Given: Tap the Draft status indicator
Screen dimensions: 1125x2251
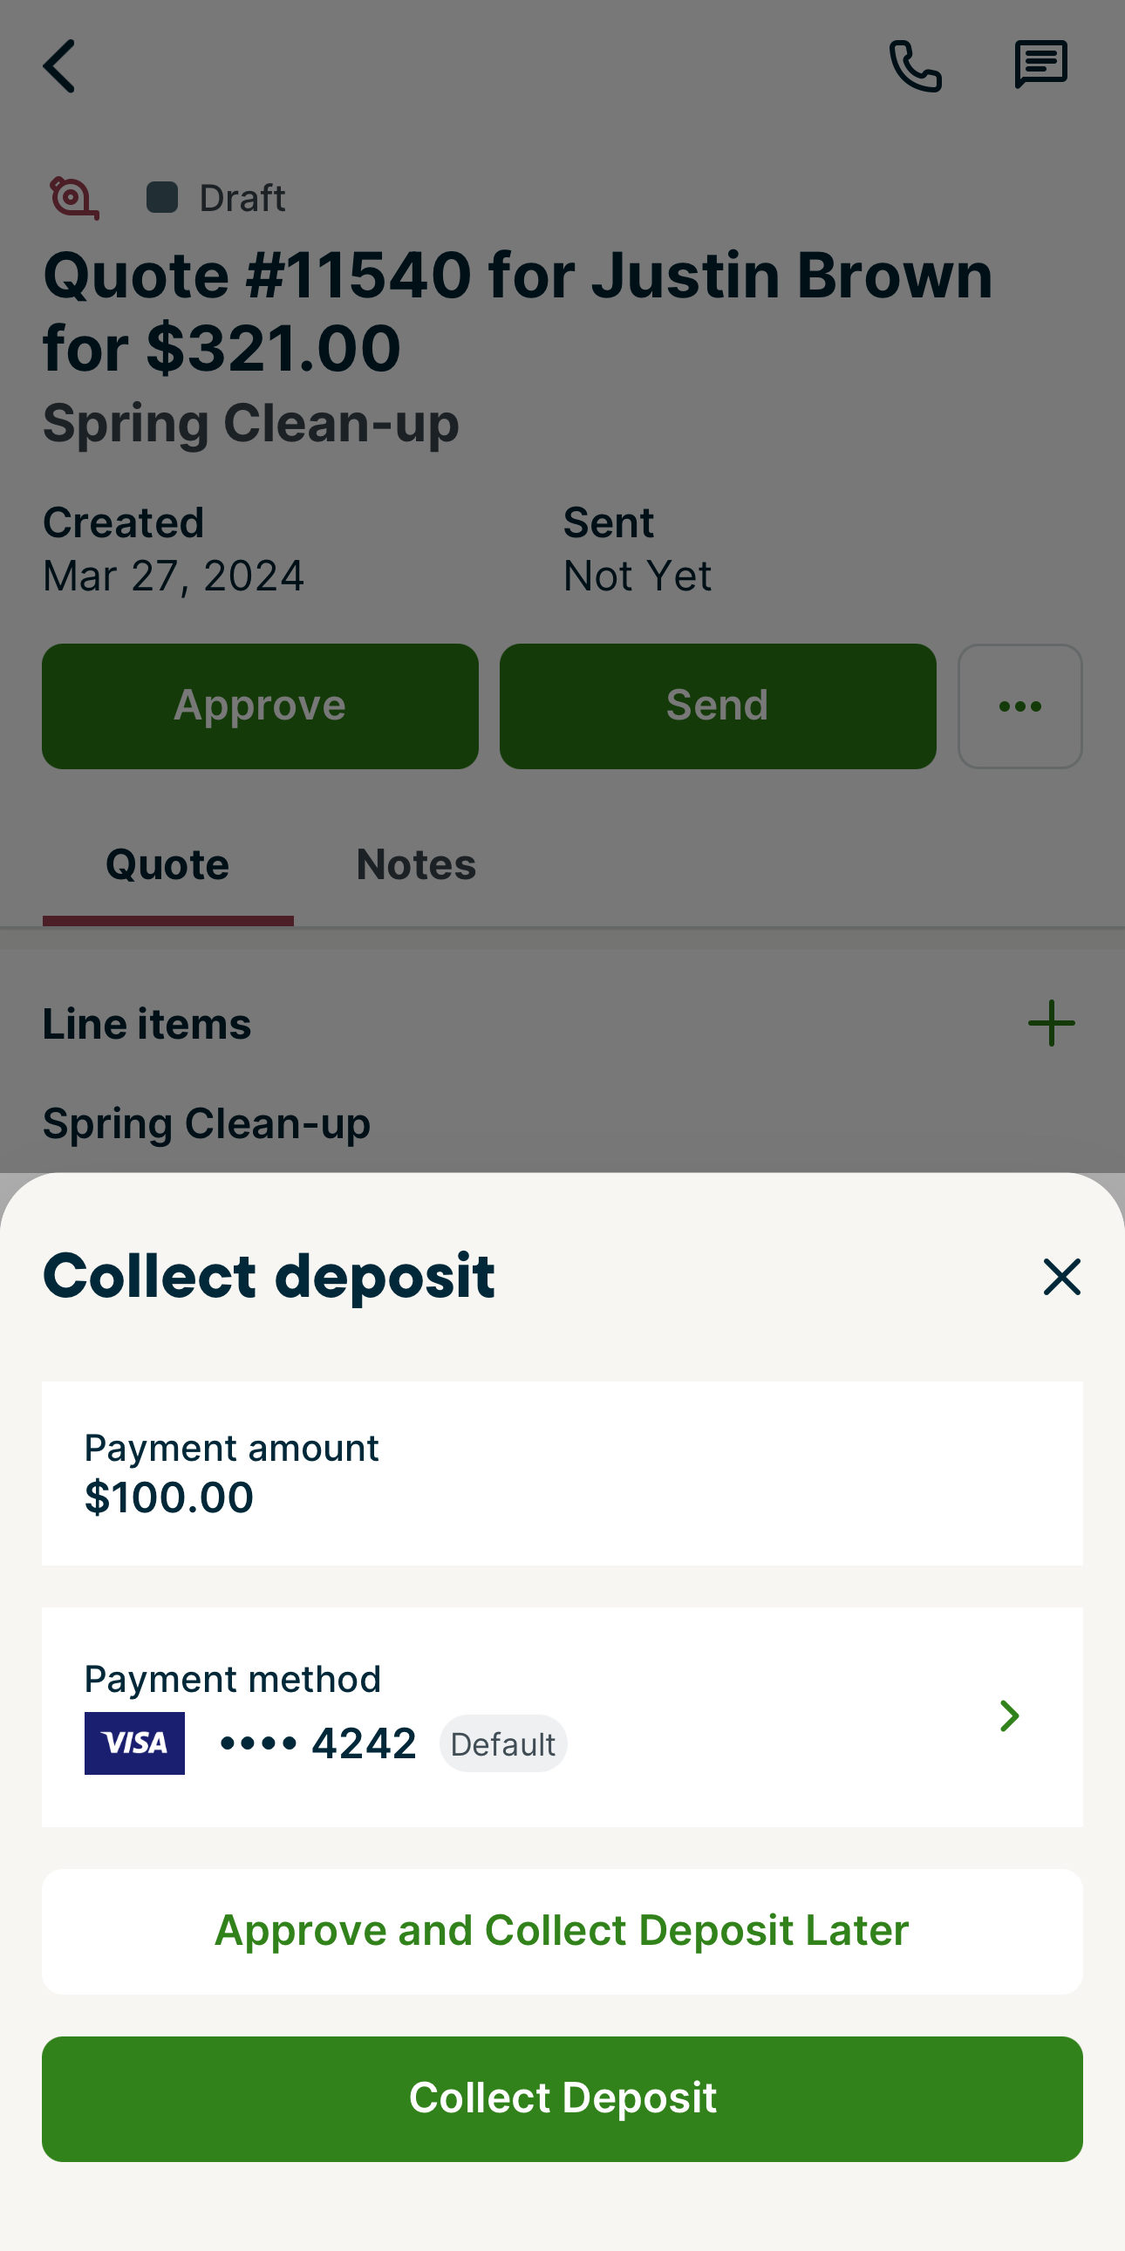Looking at the screenshot, I should click(216, 198).
